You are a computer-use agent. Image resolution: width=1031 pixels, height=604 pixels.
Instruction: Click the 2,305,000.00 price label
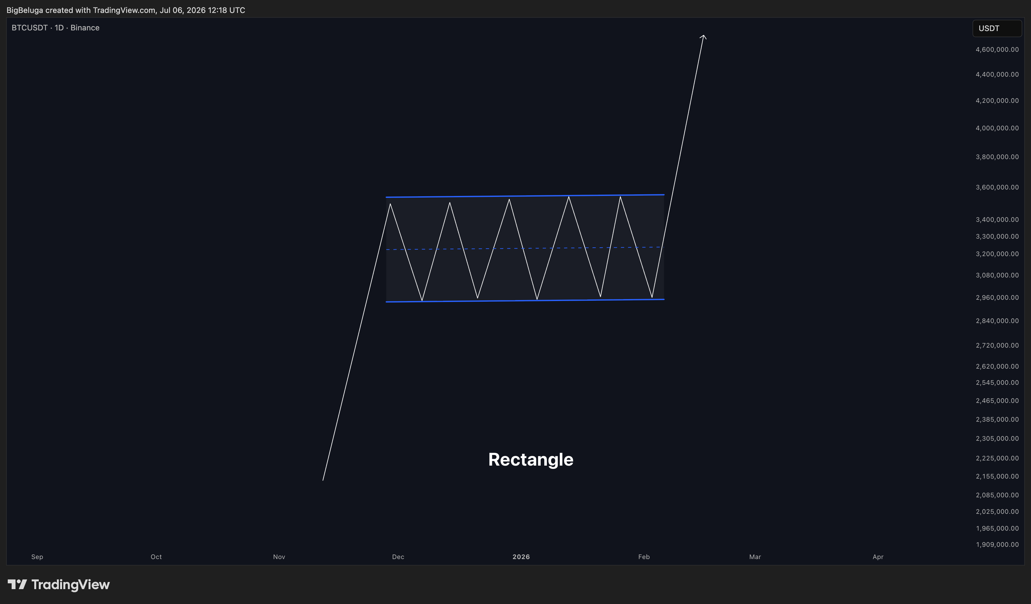coord(997,439)
